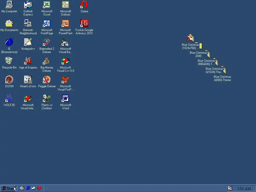Open the Microsoft Visual FoxPro fox icon
This screenshot has height=192, width=256.
click(x=65, y=79)
